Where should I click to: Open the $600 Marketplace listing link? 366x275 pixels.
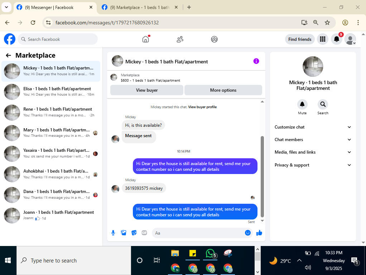pos(150,80)
